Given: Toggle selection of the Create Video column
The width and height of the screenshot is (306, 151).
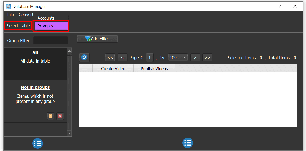Looking at the screenshot, I should point(113,68).
